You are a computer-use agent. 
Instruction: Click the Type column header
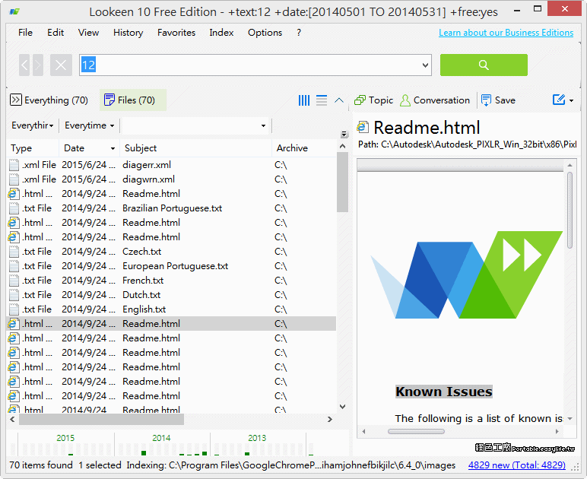tap(33, 148)
